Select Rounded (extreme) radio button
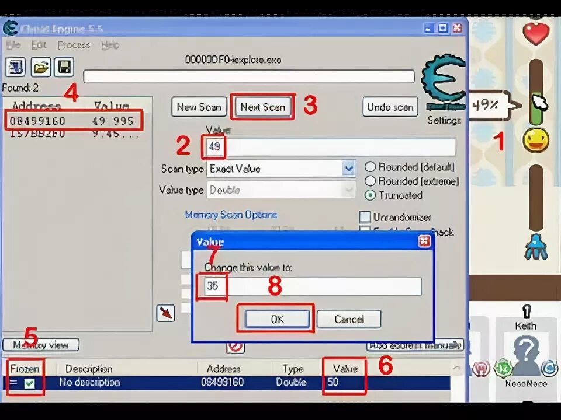 [x=370, y=181]
